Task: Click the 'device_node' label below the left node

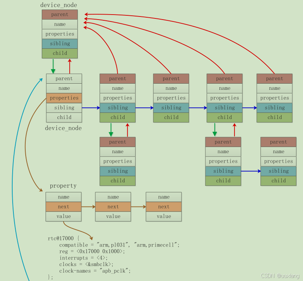Action: pyautogui.click(x=63, y=128)
